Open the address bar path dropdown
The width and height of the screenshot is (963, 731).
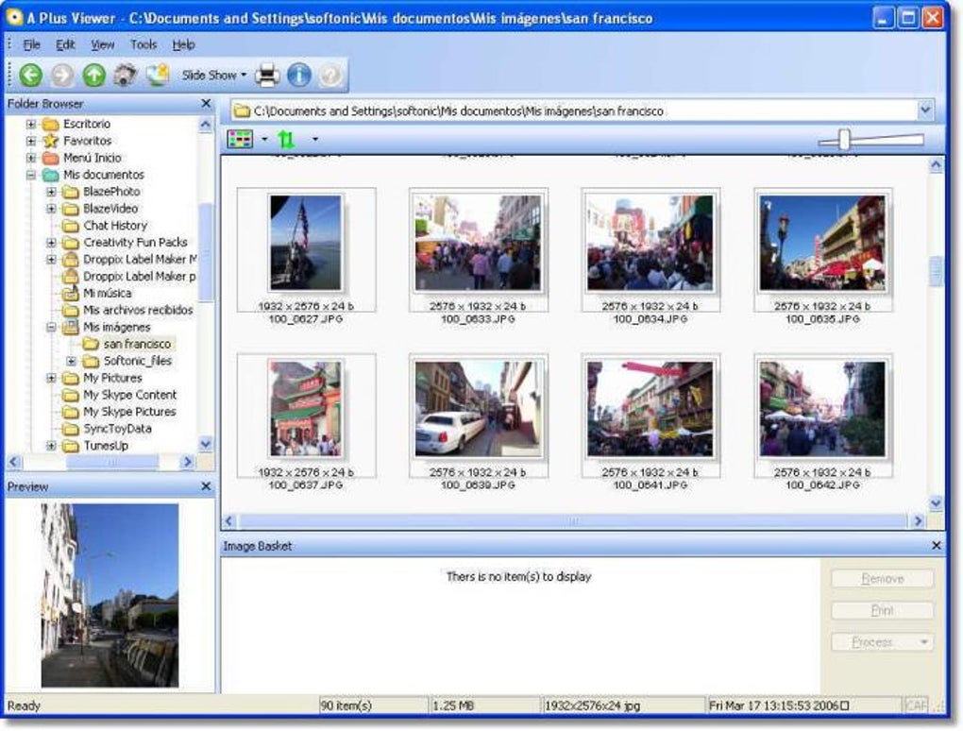tap(926, 109)
